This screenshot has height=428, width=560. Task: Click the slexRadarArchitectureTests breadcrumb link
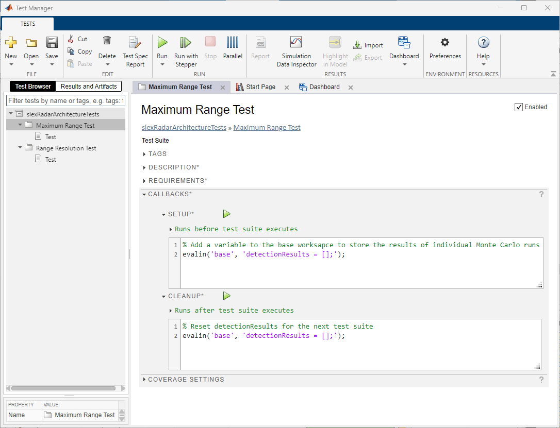pyautogui.click(x=184, y=128)
